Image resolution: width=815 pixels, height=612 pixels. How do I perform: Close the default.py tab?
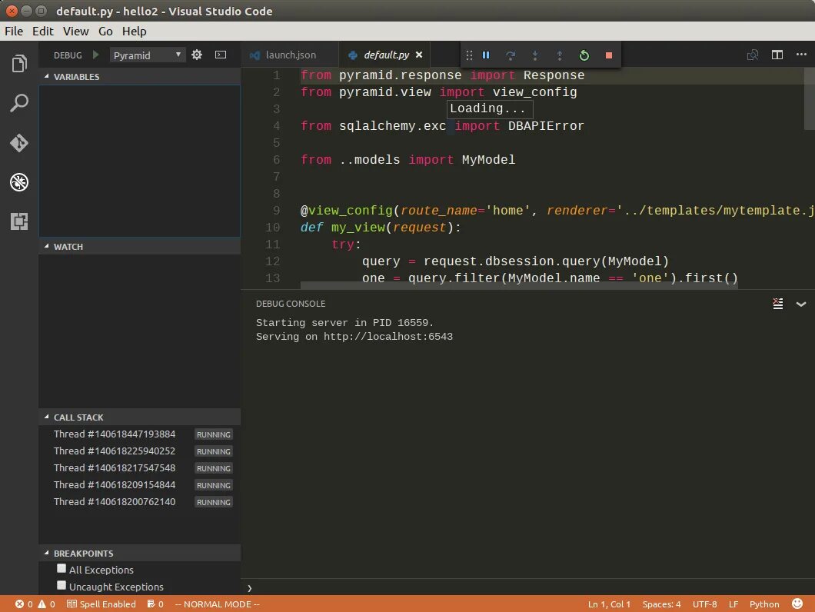click(419, 55)
